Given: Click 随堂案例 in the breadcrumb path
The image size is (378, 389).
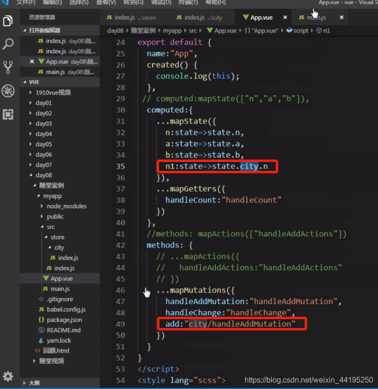Looking at the screenshot, I should click(x=143, y=31).
